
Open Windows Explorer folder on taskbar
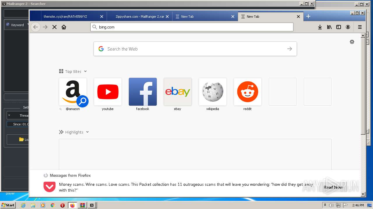pos(33,205)
